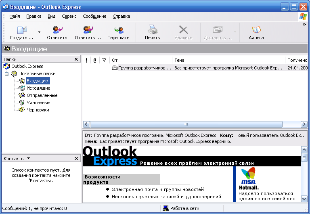Click status text 'Сообщений: 1, не прочитано: 0'
Viewport: 310px width, 214px height.
pos(35,208)
